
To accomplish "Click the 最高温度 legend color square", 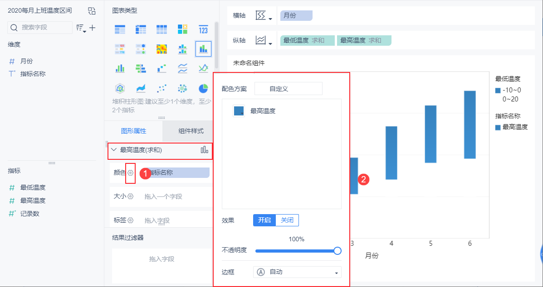I will [x=498, y=127].
